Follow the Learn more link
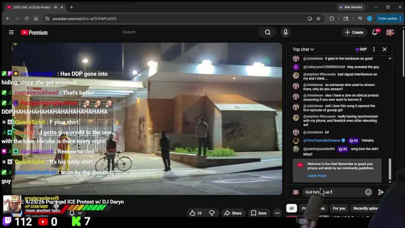Viewport: 405px width, 228px height. pyautogui.click(x=317, y=176)
